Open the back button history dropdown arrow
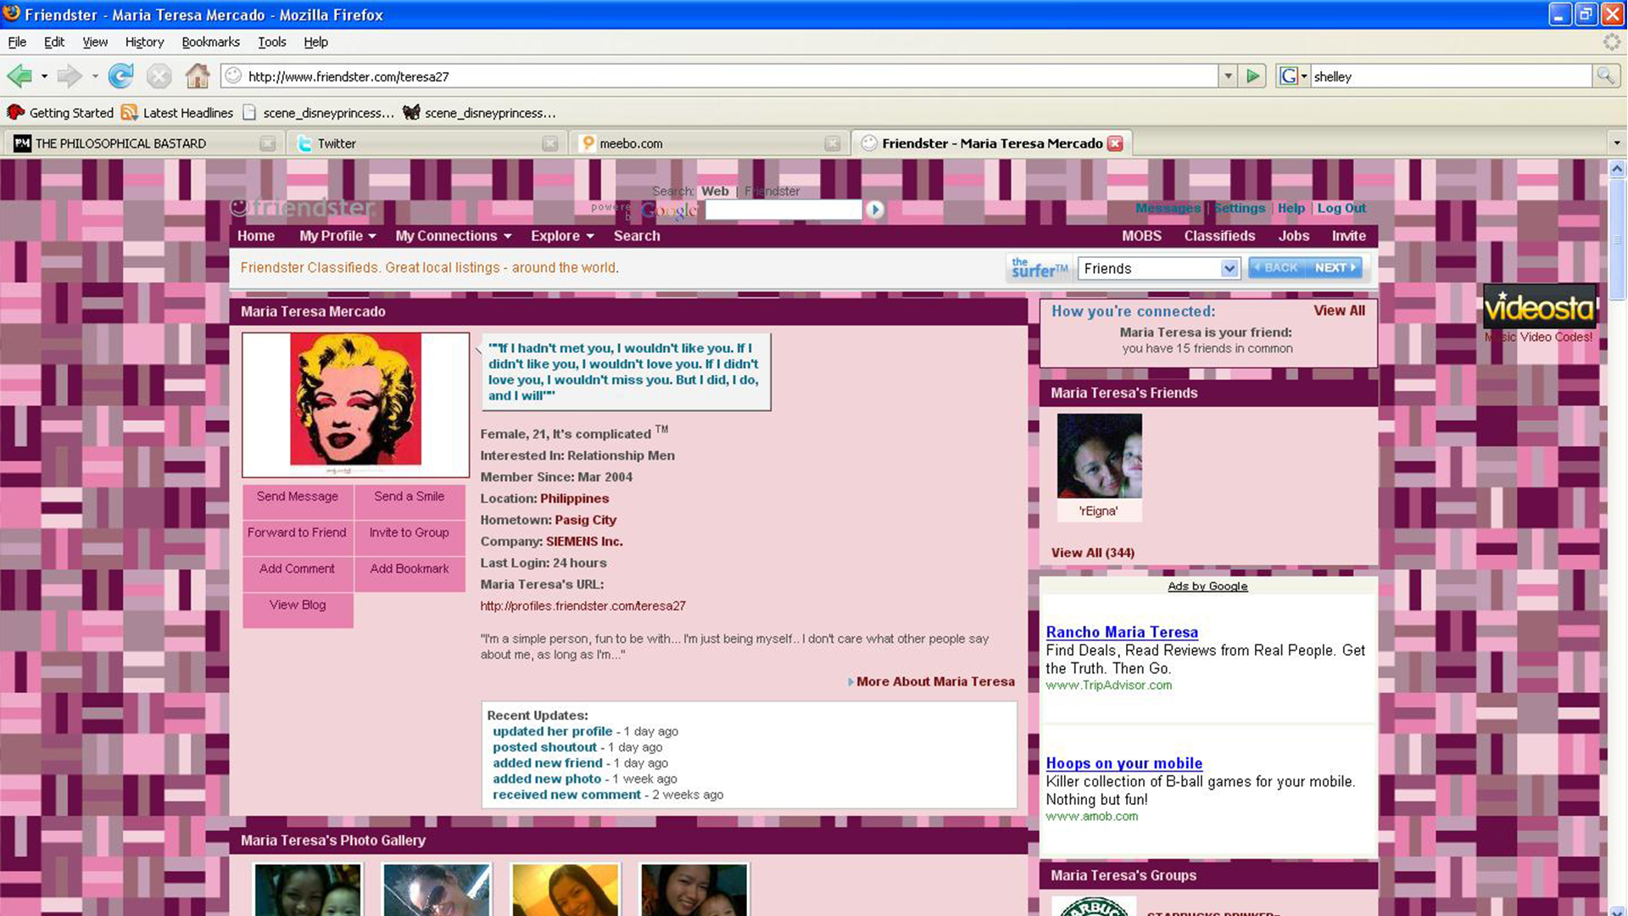 (x=44, y=76)
